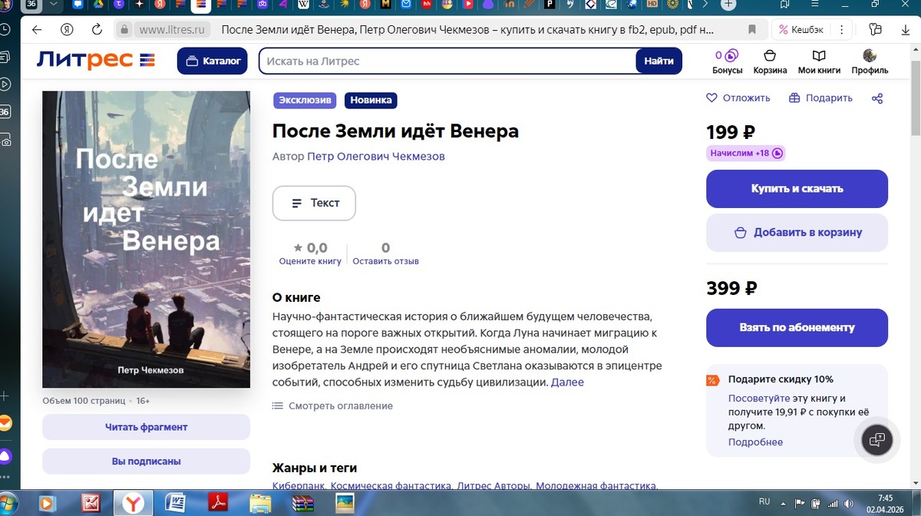Screen dimensions: 921x516
Task: Reload the page with the refresh icon
Action: (97, 30)
